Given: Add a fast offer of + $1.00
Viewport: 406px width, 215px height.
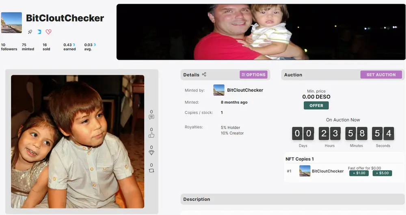Looking at the screenshot, I should point(359,173).
